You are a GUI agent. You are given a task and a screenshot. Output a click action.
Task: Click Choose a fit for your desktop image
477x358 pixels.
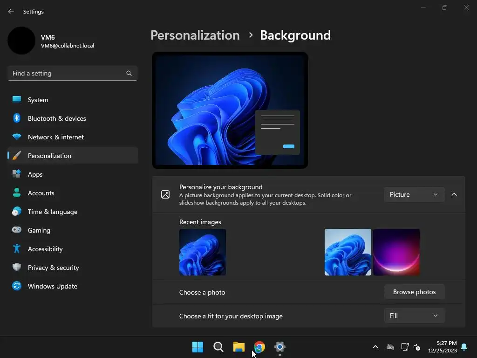231,316
